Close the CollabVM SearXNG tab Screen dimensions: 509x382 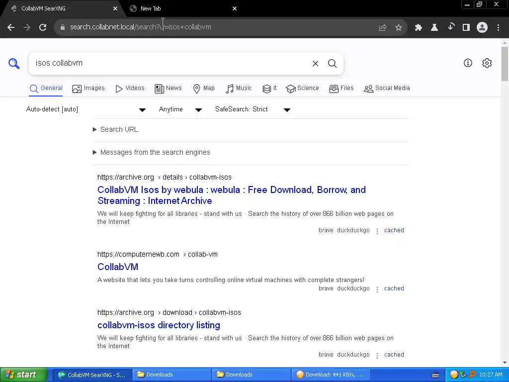[x=115, y=8]
